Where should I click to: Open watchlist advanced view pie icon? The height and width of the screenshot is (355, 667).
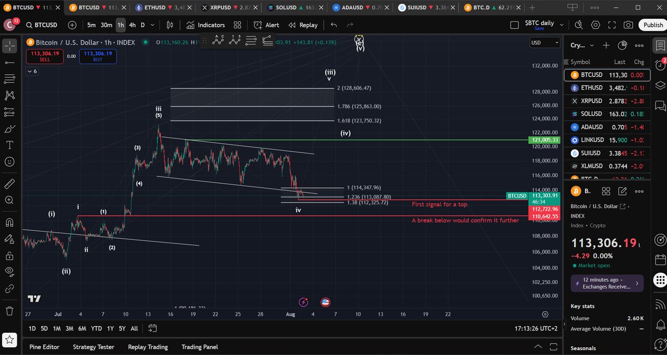point(623,46)
